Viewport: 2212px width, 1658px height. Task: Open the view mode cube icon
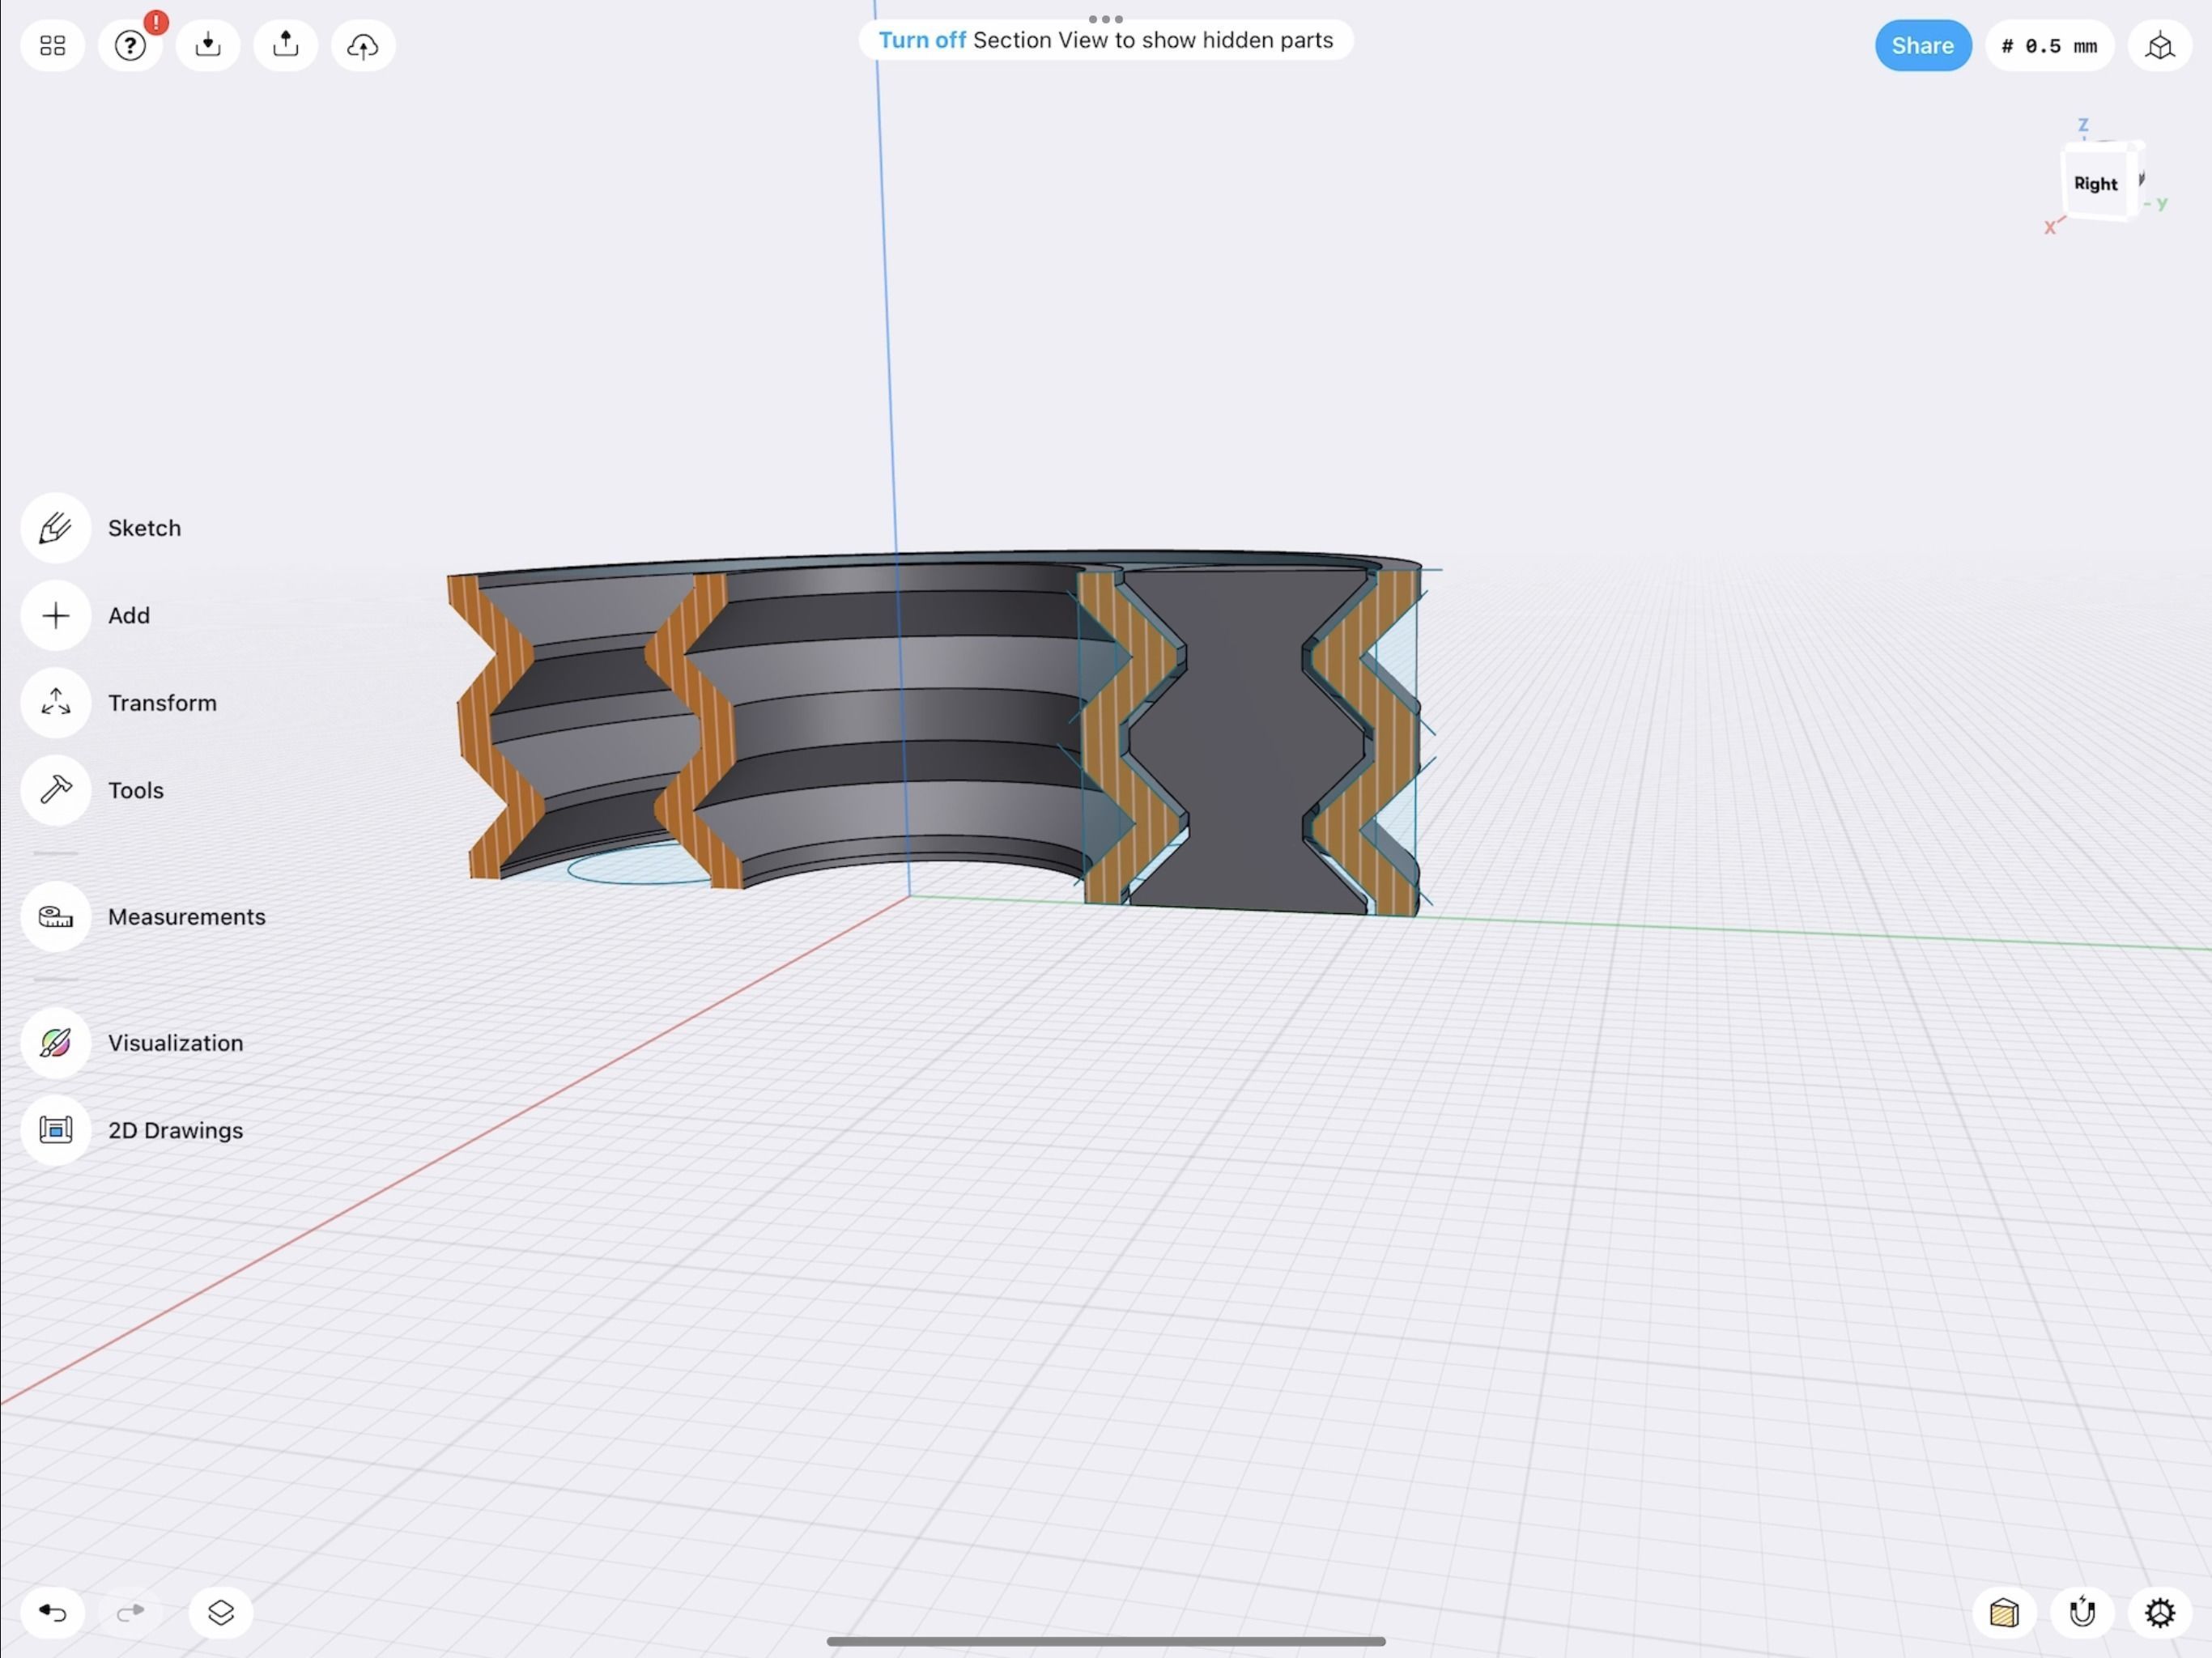tap(2160, 46)
